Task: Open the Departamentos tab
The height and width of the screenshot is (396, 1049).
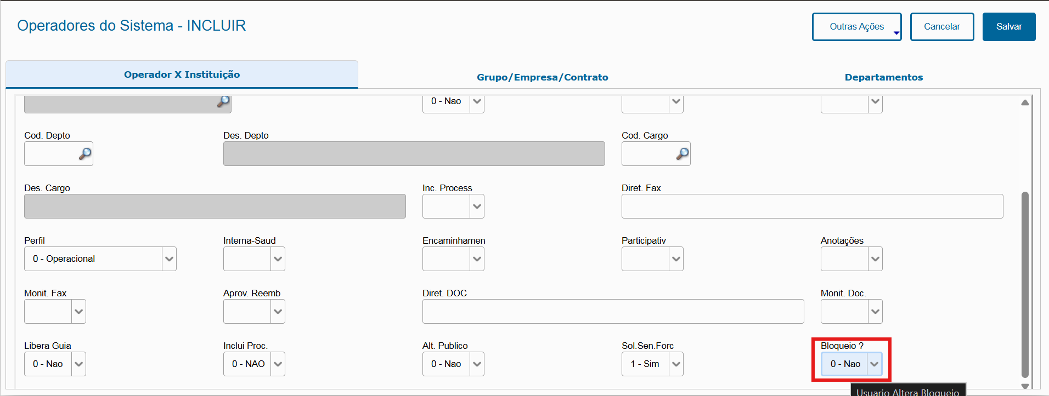Action: [883, 77]
